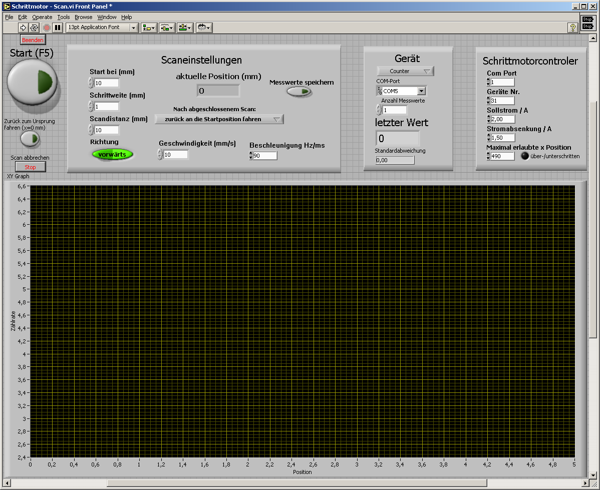Click the Pause toolbar button
Viewport: 600px width, 490px height.
[58, 28]
